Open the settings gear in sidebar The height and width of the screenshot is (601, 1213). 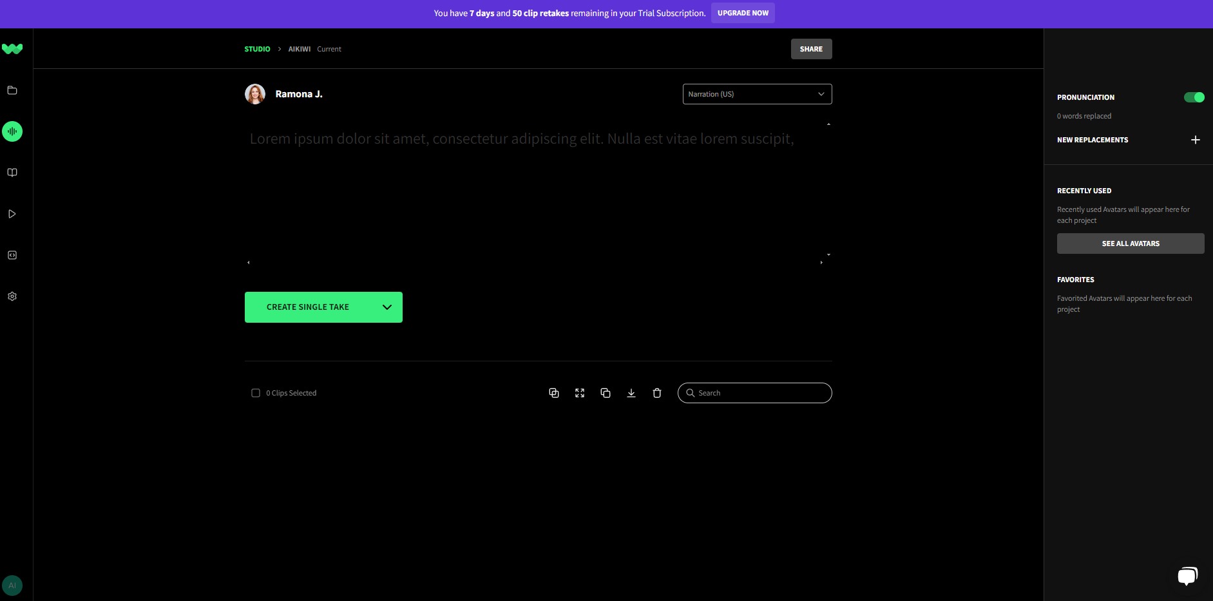(12, 296)
